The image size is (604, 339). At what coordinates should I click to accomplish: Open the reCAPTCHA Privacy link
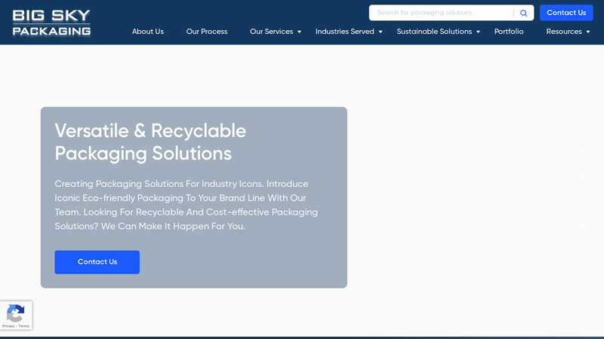(8, 326)
